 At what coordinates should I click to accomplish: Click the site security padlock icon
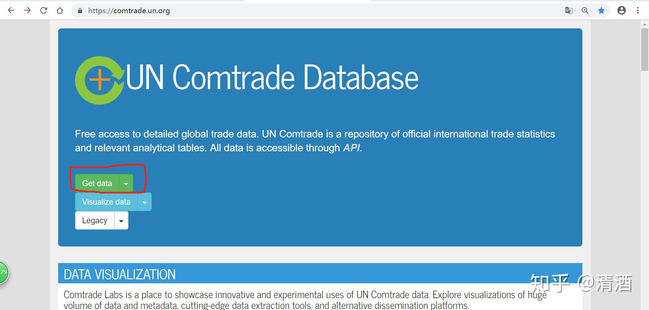(x=80, y=10)
